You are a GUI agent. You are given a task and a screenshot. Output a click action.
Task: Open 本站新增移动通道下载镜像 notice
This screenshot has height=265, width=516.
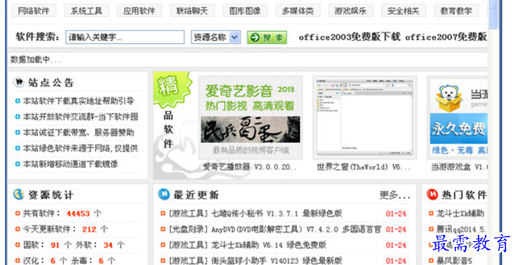pyautogui.click(x=70, y=164)
